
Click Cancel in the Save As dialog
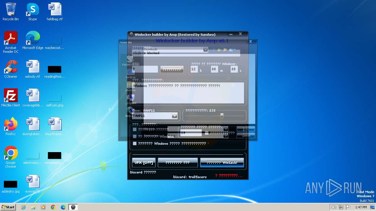point(246,136)
